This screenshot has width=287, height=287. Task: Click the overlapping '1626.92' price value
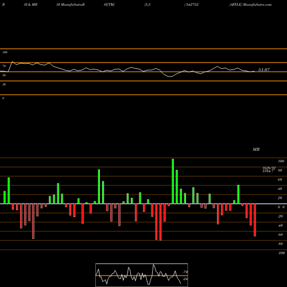269,168
